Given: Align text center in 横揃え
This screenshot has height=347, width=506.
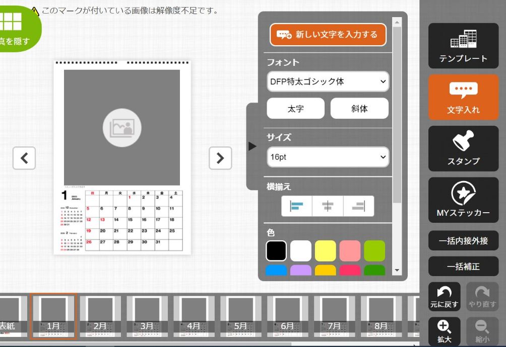Looking at the screenshot, I should pyautogui.click(x=328, y=206).
